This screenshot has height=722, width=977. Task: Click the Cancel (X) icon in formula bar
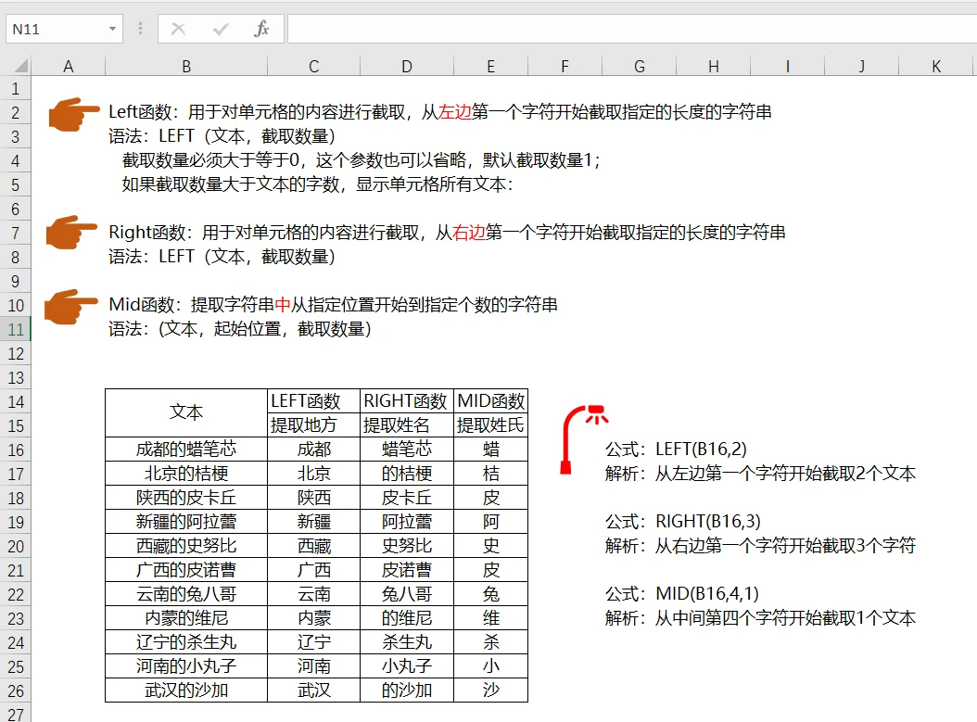pos(178,28)
